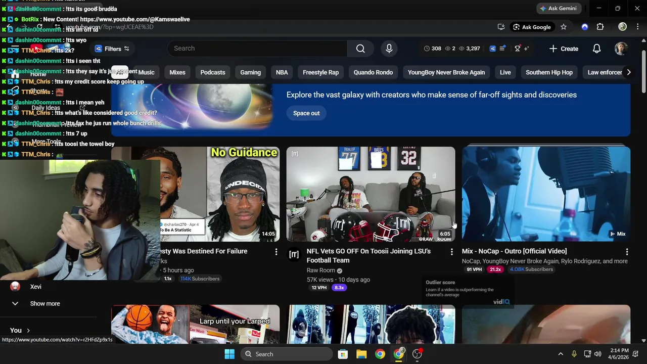Open Windows Start menu
The width and height of the screenshot is (647, 364).
point(229,354)
